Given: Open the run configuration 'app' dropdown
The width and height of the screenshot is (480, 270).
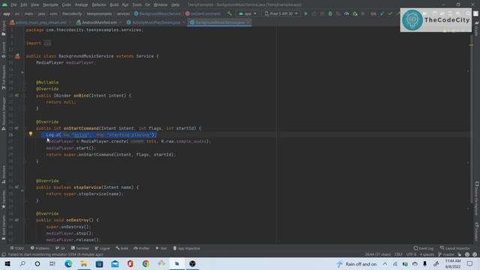Looking at the screenshot, I should click(247, 13).
